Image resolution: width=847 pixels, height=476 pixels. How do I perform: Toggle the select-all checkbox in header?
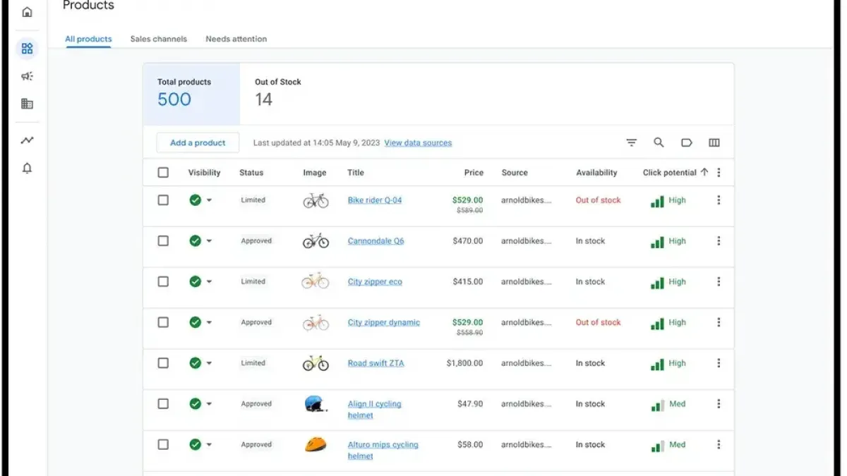tap(163, 173)
